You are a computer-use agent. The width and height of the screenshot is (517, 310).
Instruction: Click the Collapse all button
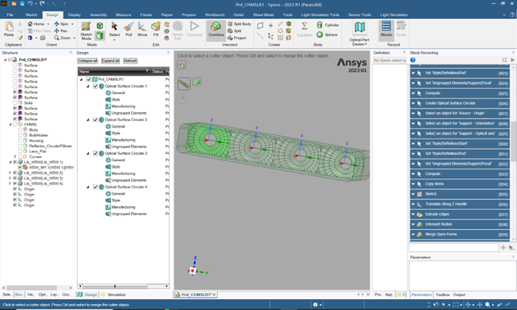87,61
